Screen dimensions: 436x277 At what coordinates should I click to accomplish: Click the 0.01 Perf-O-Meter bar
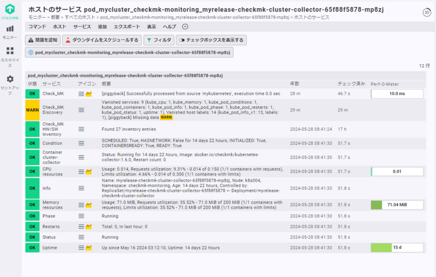(x=397, y=171)
